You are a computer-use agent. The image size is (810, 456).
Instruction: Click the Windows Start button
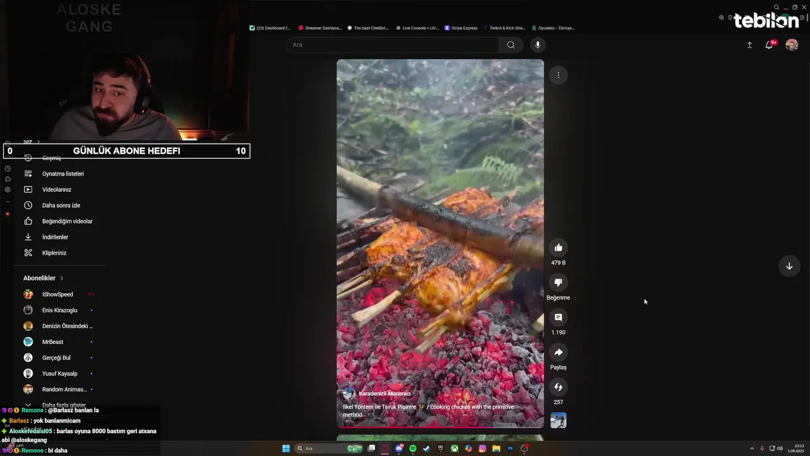(x=286, y=448)
